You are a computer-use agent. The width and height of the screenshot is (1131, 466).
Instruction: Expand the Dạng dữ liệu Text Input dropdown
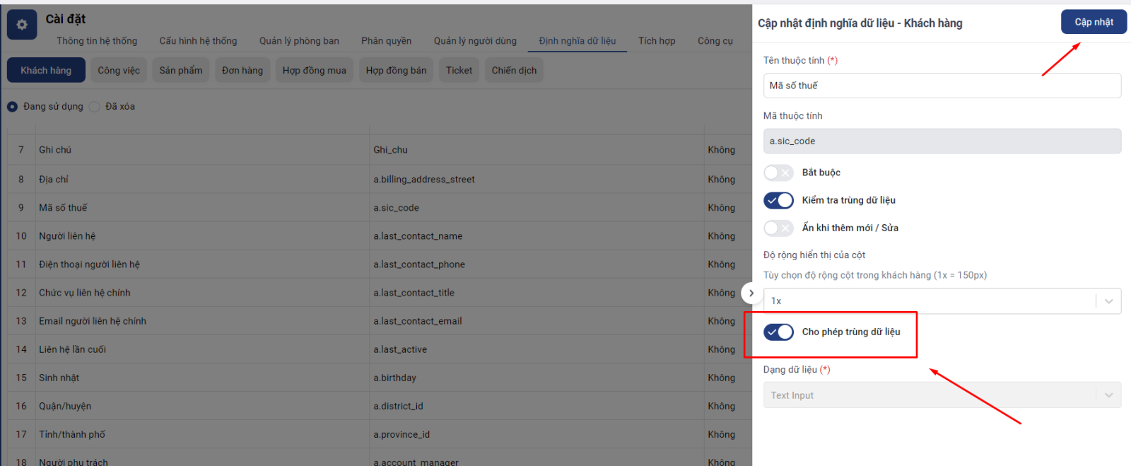(x=941, y=395)
